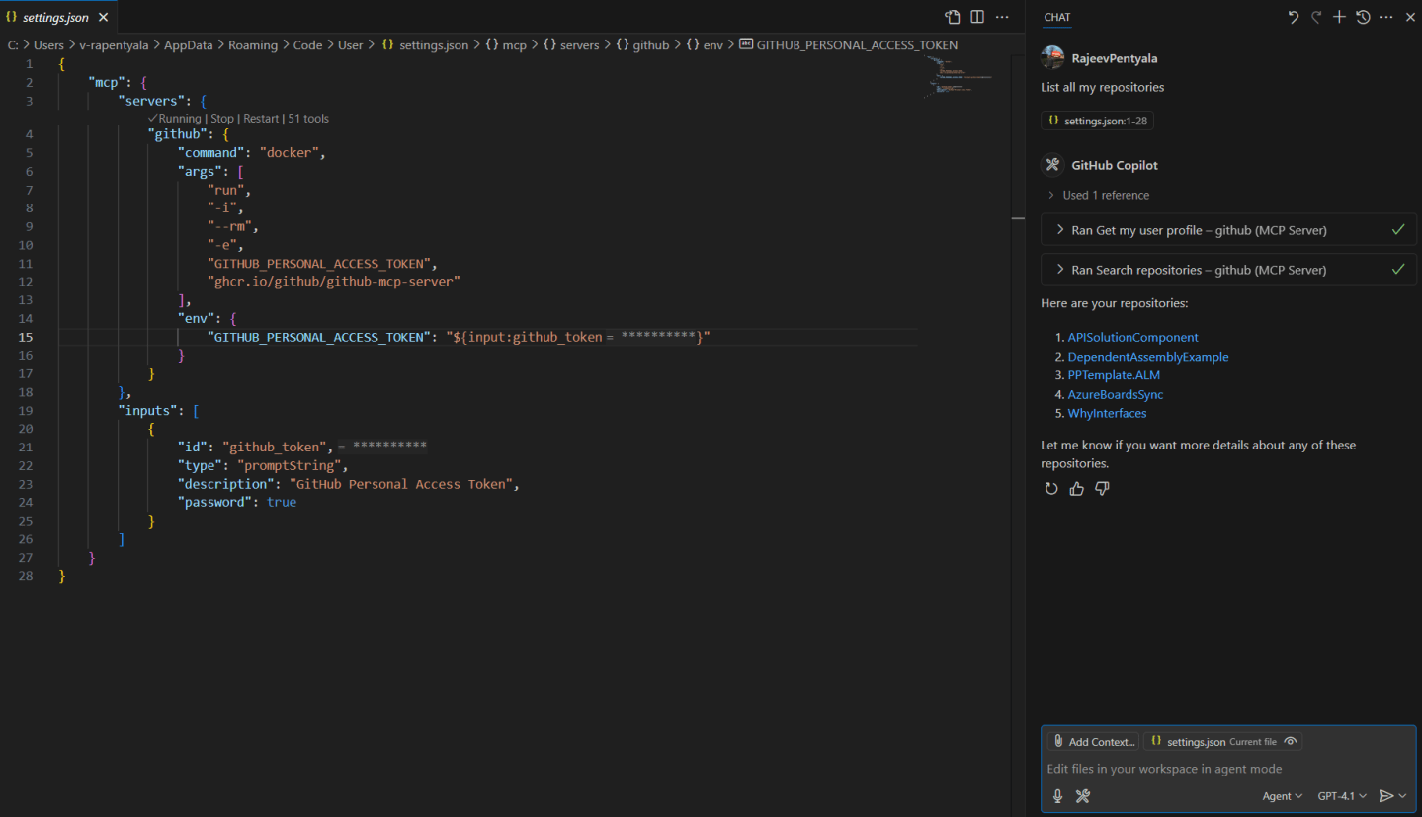1422x817 pixels.
Task: Toggle visibility of the settings.json attachment eye icon
Action: click(1290, 741)
